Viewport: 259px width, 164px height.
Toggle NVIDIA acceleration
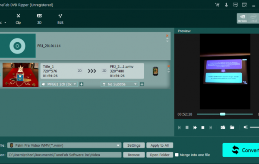243,18
